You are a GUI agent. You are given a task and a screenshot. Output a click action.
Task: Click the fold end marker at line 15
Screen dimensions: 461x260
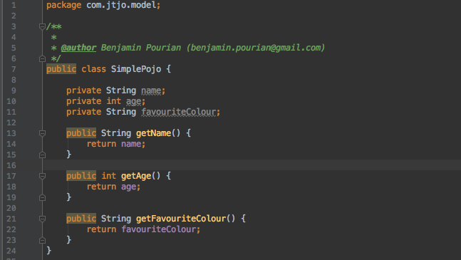click(42, 155)
